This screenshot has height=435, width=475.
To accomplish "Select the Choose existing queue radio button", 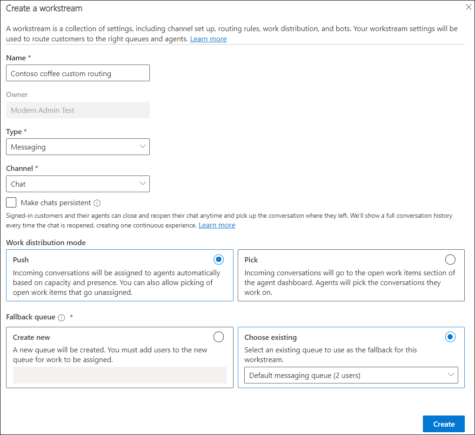I will click(x=450, y=337).
